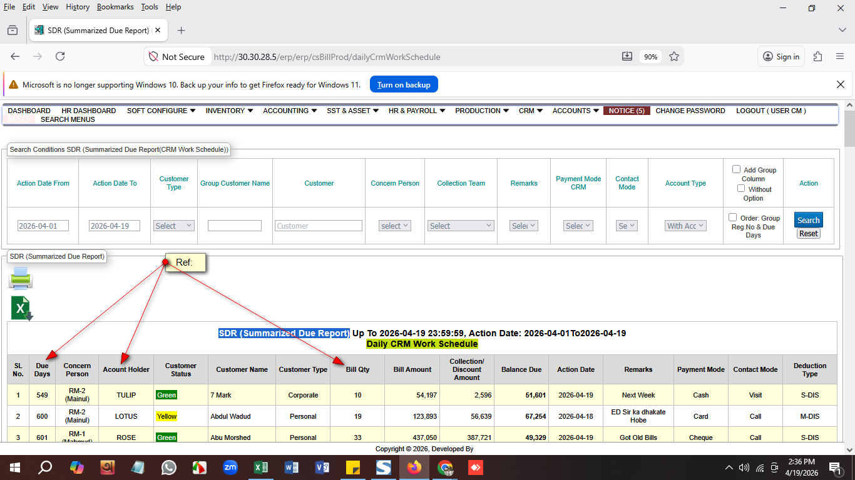
Task: Open the Remarks select dropdown
Action: point(524,226)
